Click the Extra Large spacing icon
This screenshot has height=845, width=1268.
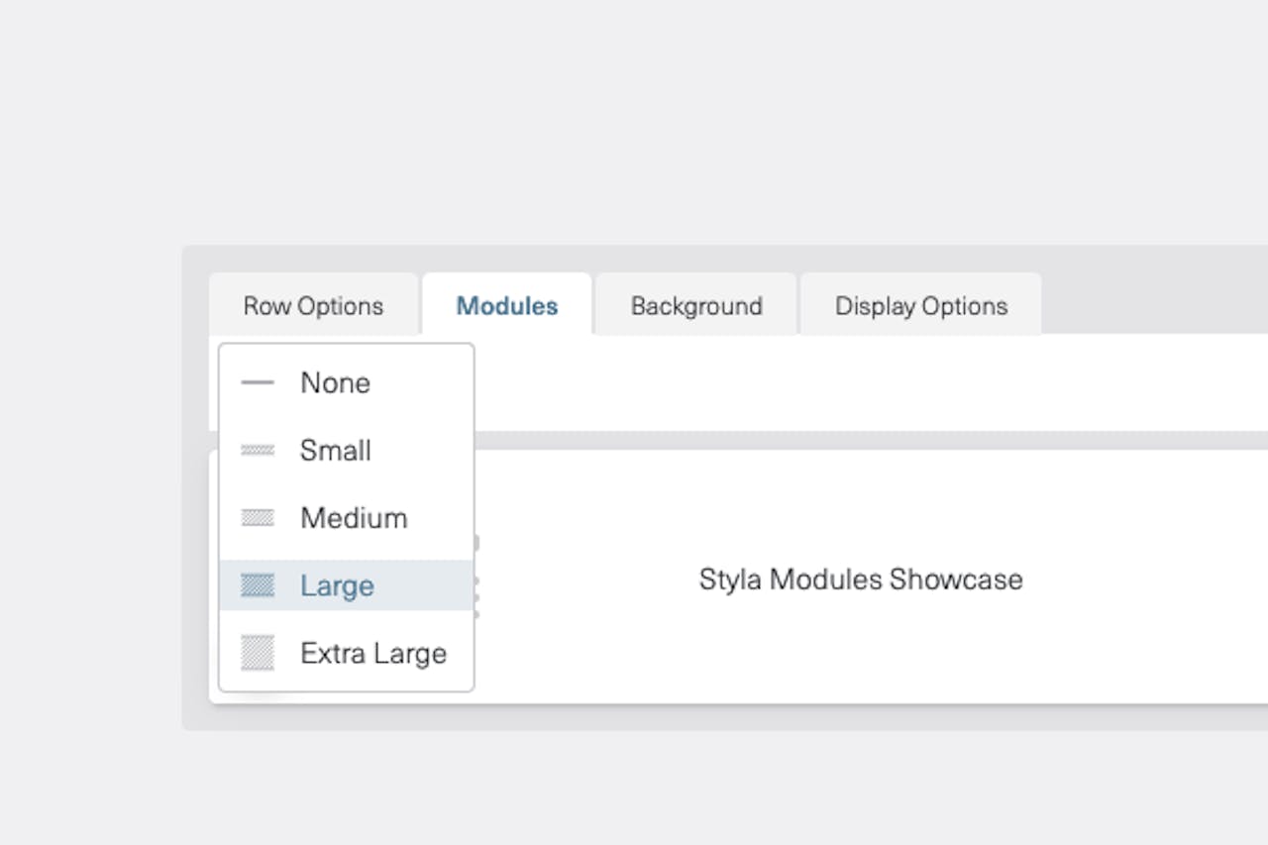pyautogui.click(x=258, y=653)
